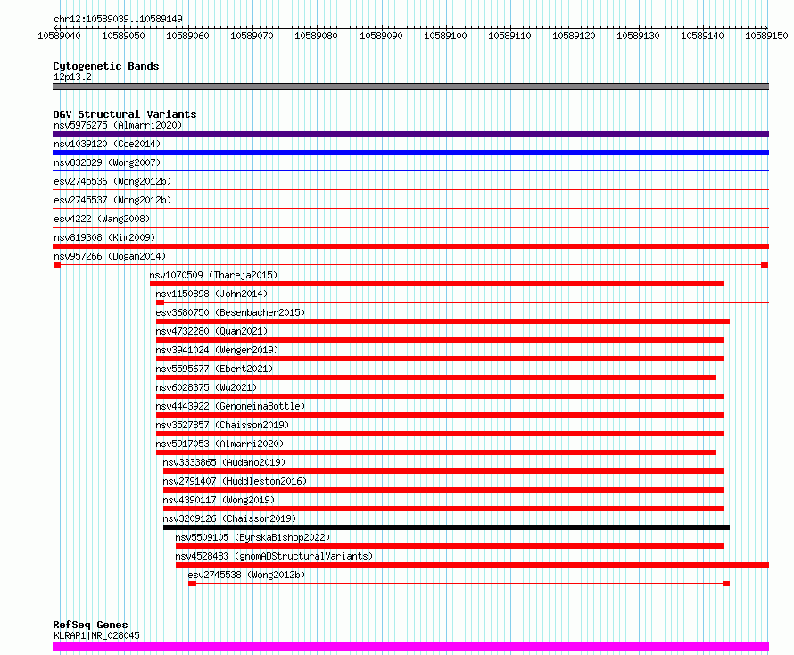
Task: Open nsv5917053 (Almarri2020) label
Action: point(219,444)
